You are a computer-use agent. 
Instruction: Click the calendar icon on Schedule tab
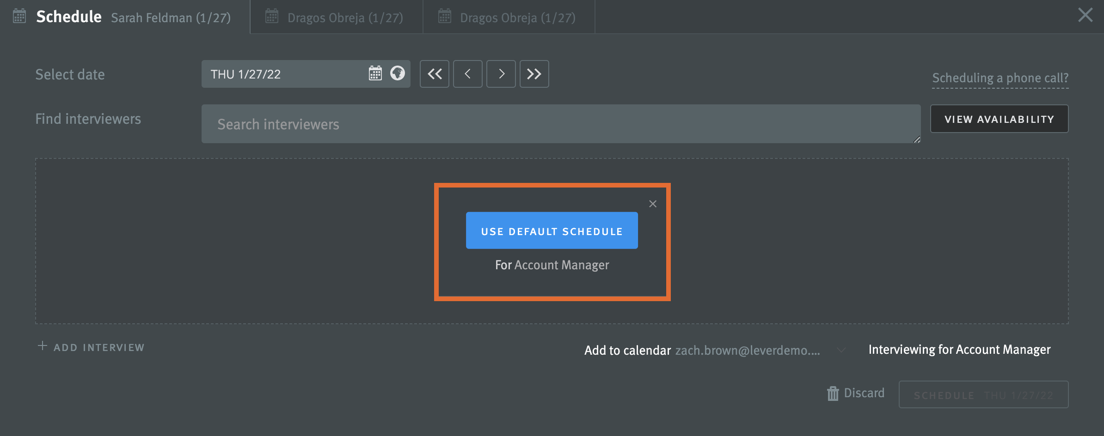[x=18, y=16]
